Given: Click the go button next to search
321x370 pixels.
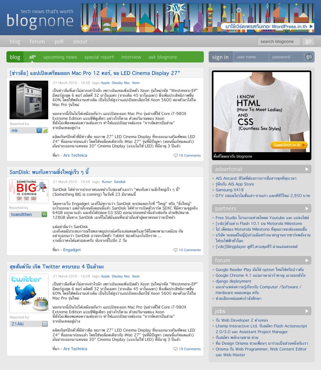Looking at the screenshot, I should click(308, 41).
